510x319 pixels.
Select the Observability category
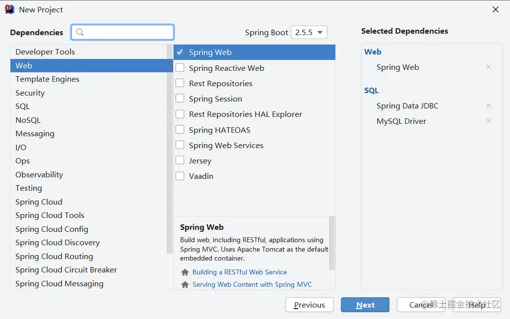coord(88,175)
